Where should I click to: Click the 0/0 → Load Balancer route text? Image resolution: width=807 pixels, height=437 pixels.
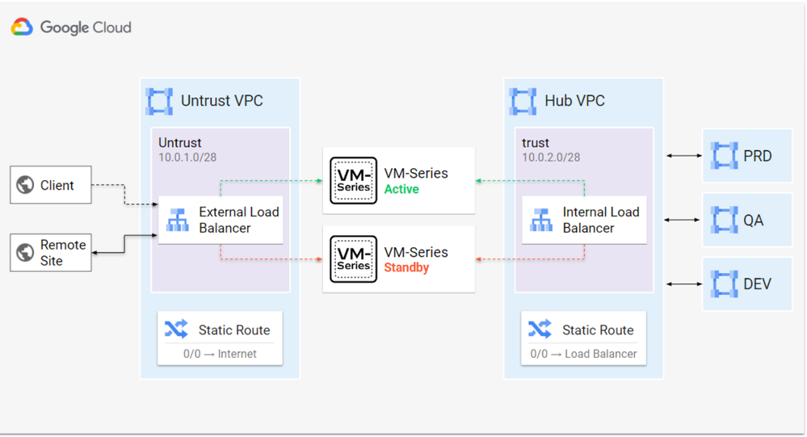(x=583, y=354)
